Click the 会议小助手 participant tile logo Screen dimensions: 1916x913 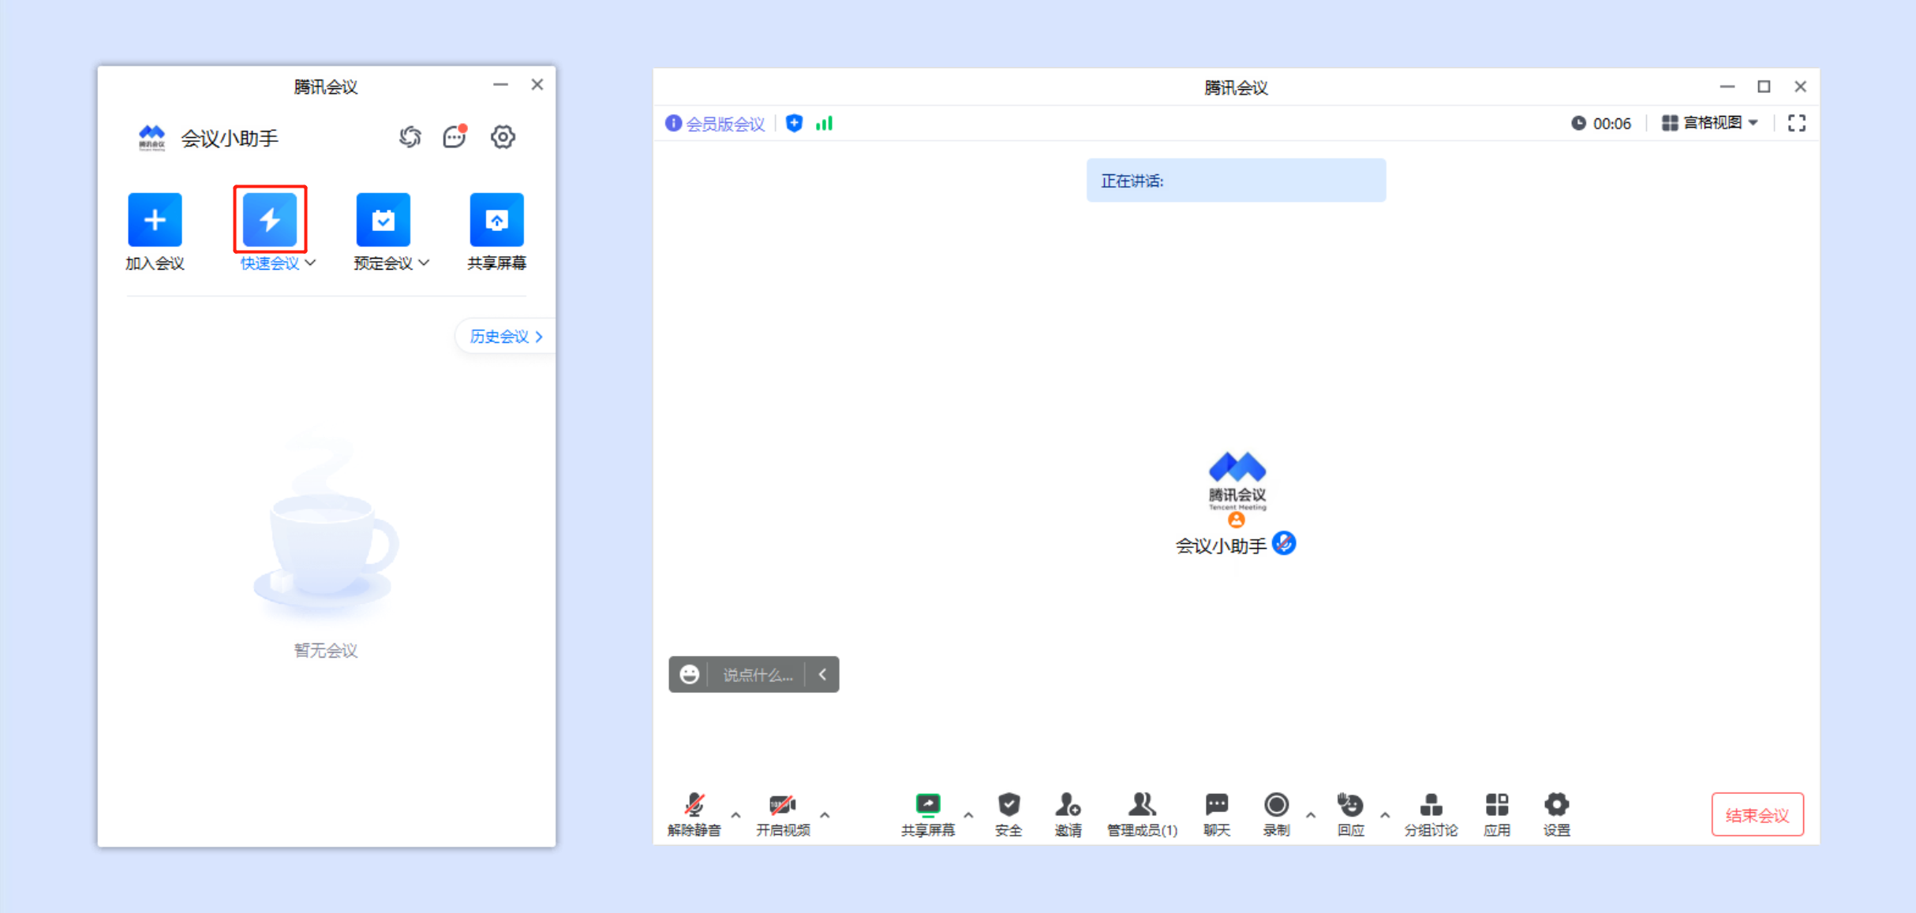point(1237,483)
